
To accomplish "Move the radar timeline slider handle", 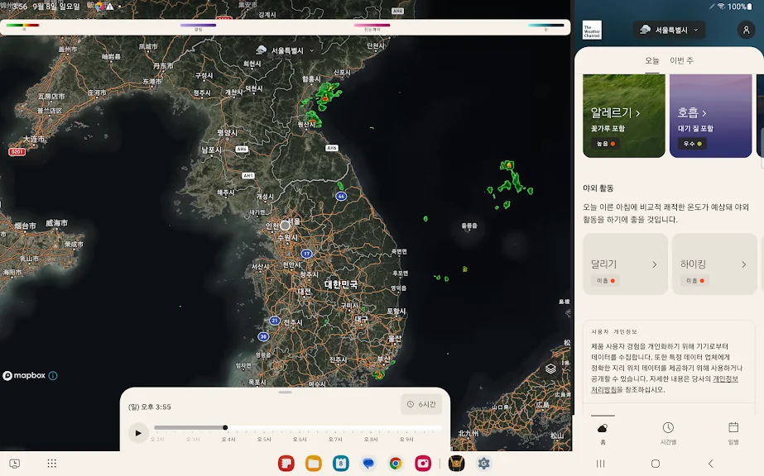I will coord(225,427).
